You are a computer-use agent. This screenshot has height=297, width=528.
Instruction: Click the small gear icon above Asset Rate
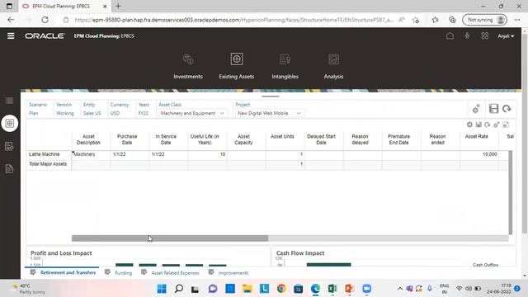(497, 125)
